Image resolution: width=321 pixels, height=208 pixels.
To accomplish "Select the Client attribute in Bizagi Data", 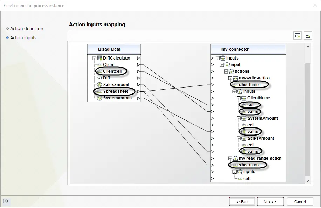I will pyautogui.click(x=109, y=65).
